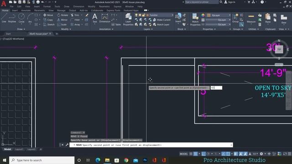Screen dimensions: 292x164
Task: Click the Stretch tool
Action: pos(49,24)
